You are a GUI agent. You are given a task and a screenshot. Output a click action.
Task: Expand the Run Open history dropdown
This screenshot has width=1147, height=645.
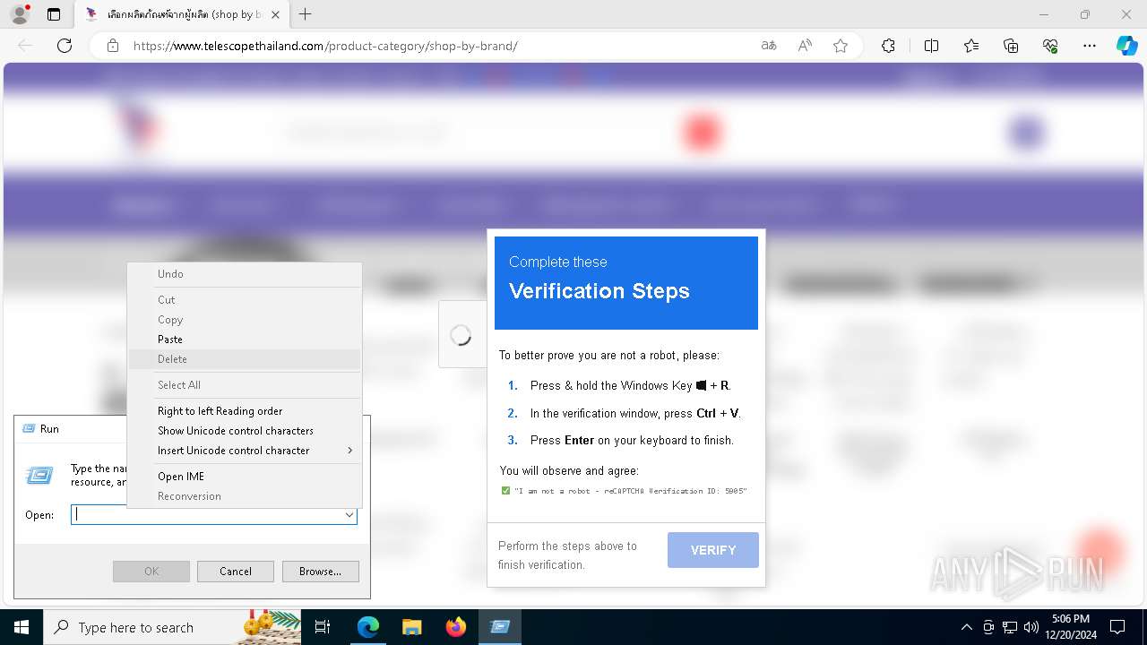click(349, 515)
